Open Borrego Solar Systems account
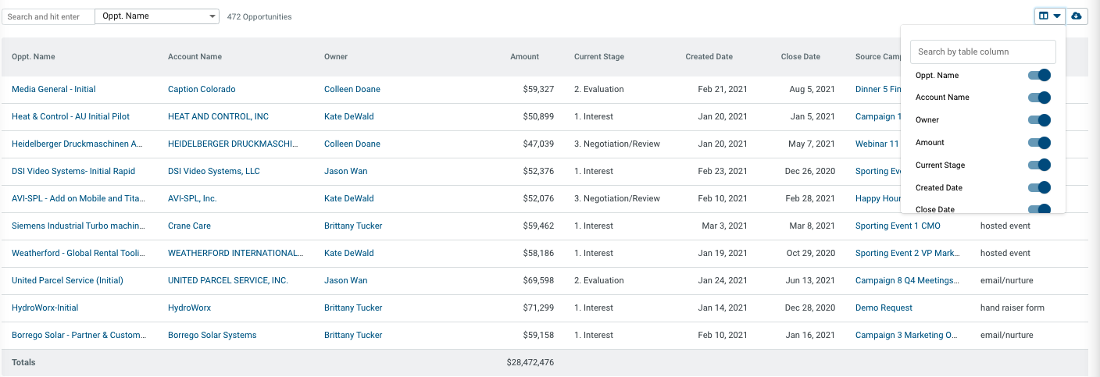 click(x=212, y=335)
